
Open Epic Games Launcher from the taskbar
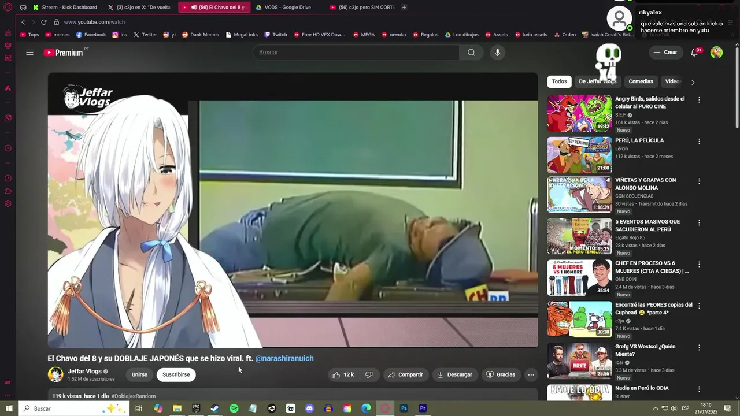point(196,408)
